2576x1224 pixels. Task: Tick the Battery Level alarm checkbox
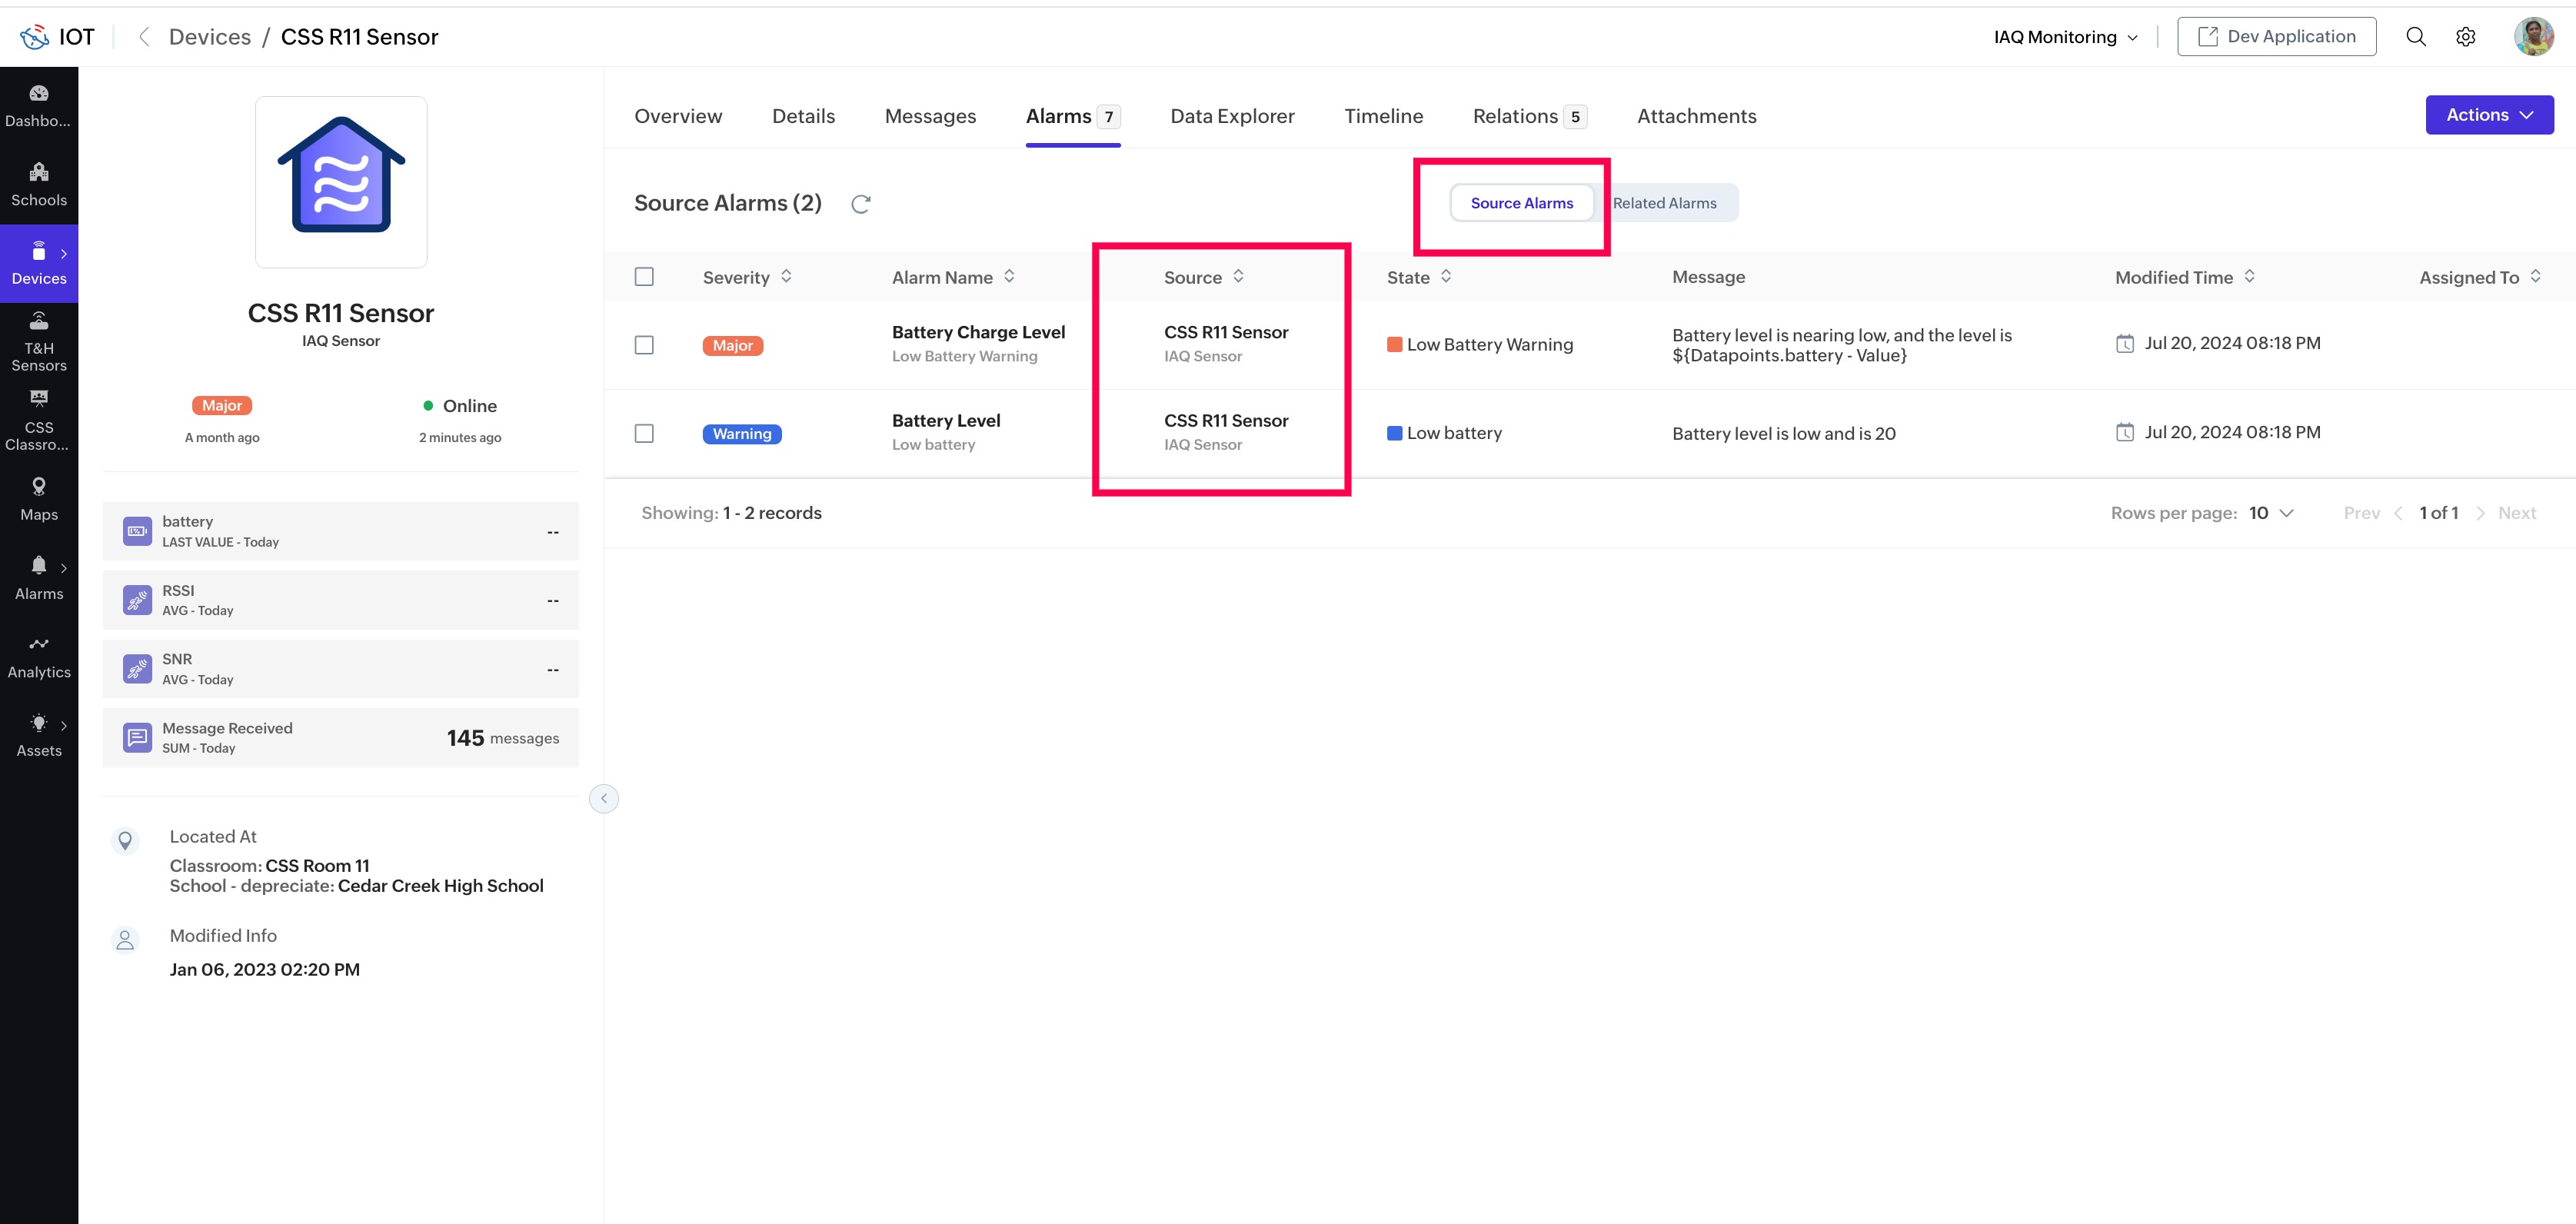click(644, 433)
